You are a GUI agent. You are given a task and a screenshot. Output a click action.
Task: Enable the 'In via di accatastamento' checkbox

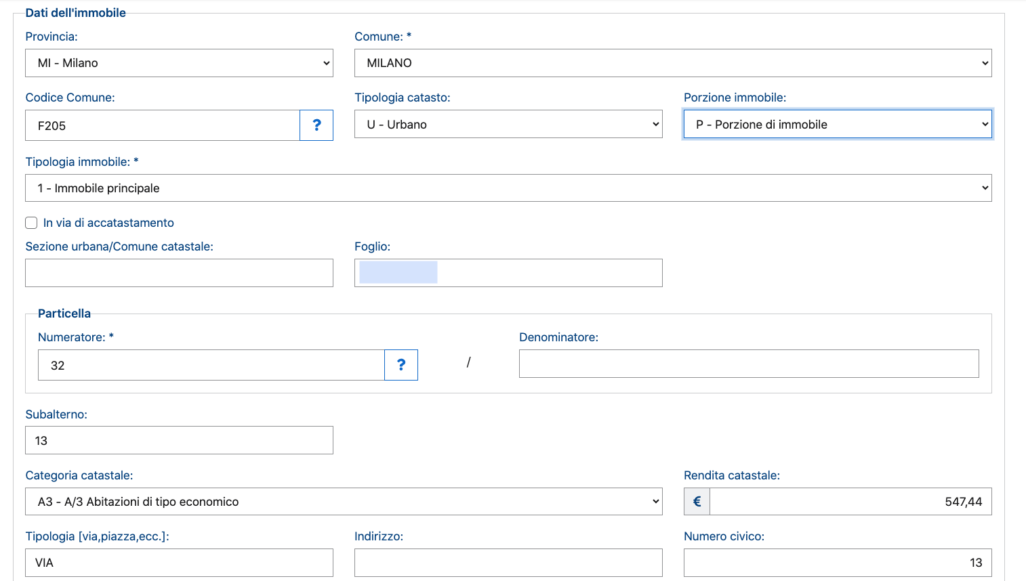tap(31, 223)
